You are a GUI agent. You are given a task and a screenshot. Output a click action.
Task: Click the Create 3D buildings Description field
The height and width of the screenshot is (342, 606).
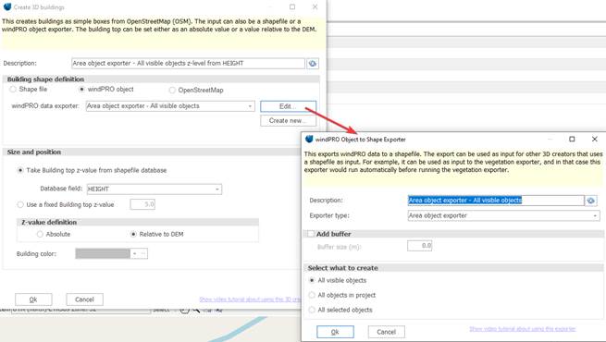(188, 63)
